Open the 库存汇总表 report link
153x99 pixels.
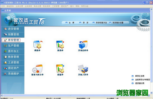point(140,76)
